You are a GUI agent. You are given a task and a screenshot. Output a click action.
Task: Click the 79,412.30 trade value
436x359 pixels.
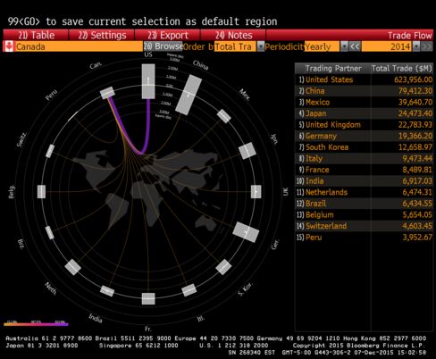[x=415, y=91]
